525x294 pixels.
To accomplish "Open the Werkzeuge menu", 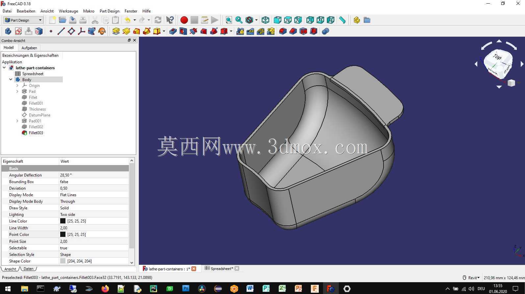I will click(x=68, y=11).
